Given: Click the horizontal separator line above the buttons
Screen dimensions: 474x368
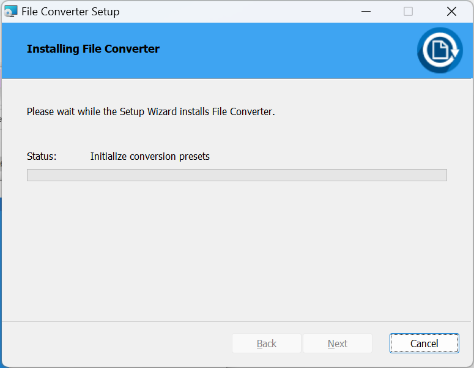Looking at the screenshot, I should (236, 321).
